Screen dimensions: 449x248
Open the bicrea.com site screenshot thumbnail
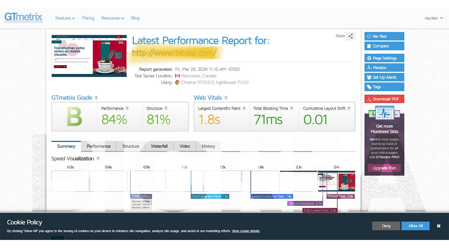coord(89,56)
